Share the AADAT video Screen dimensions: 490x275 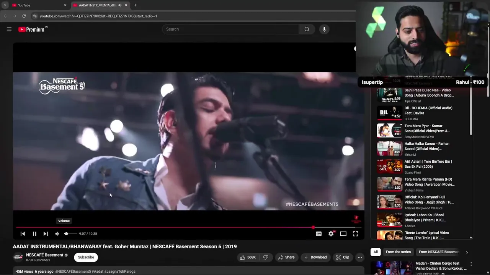286,257
